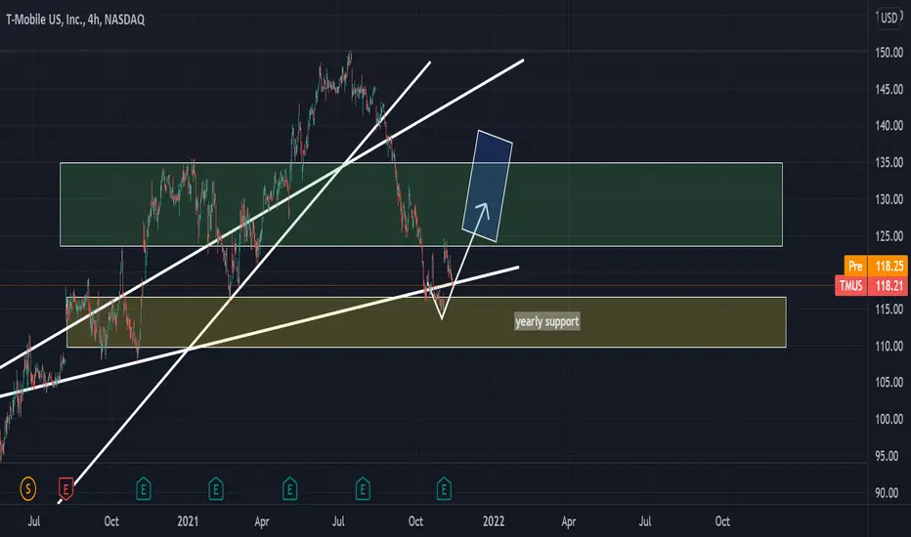Click the Apr label after 2022
The image size is (911, 537).
568,521
